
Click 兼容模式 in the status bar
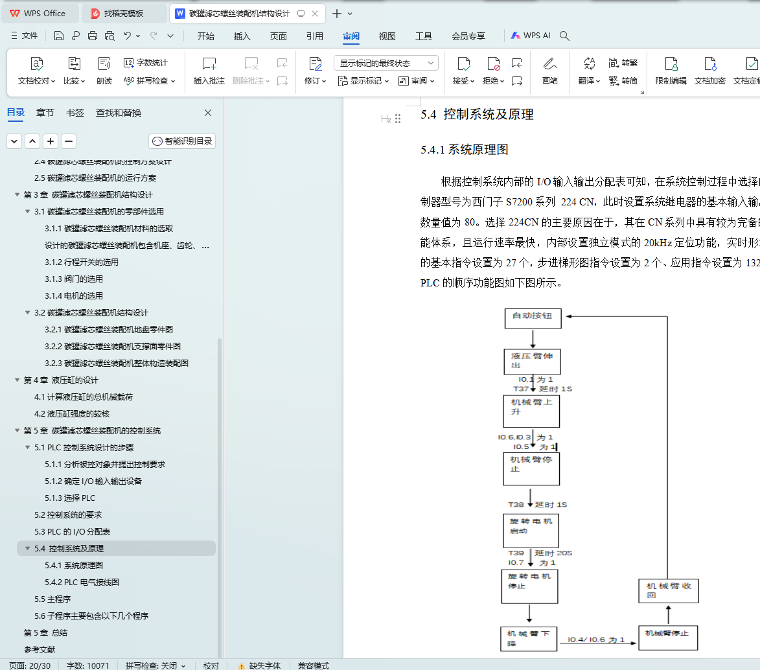tap(313, 665)
